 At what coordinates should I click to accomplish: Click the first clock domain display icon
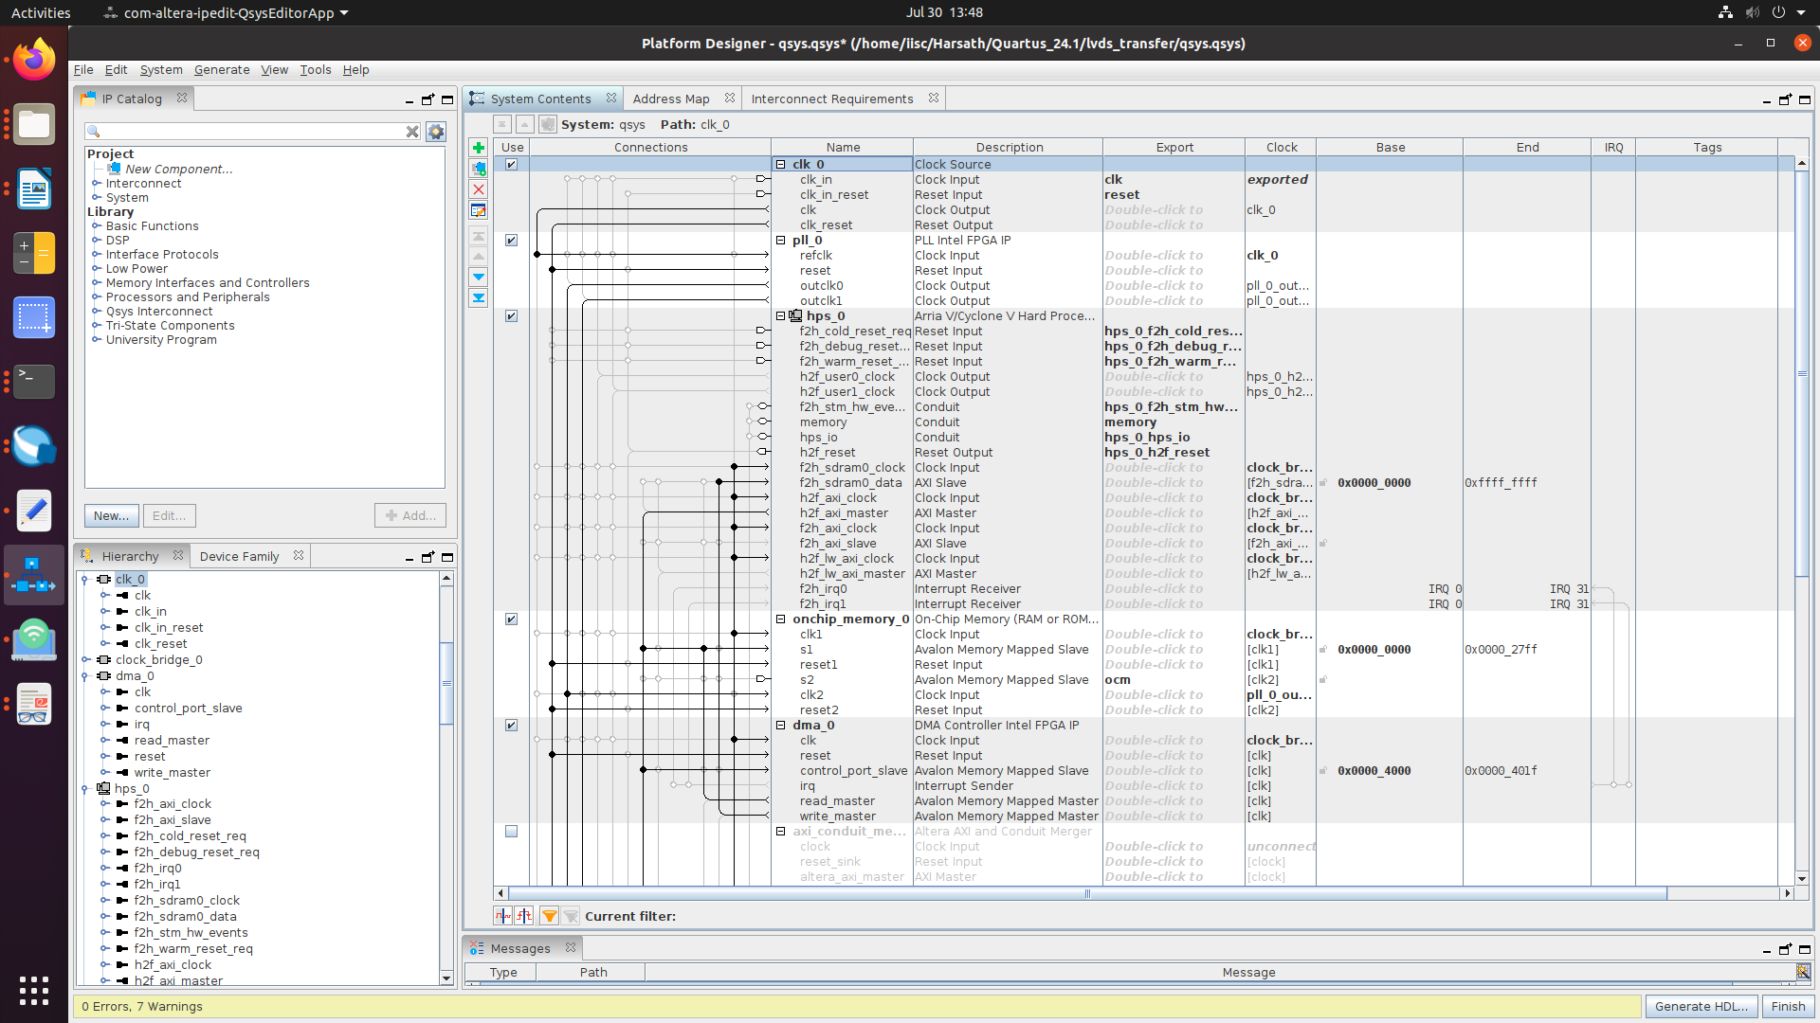tap(502, 916)
